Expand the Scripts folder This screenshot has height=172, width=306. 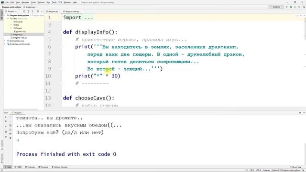coord(11,28)
